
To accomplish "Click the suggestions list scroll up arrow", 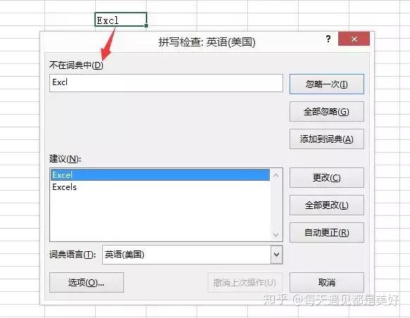I will click(x=276, y=175).
